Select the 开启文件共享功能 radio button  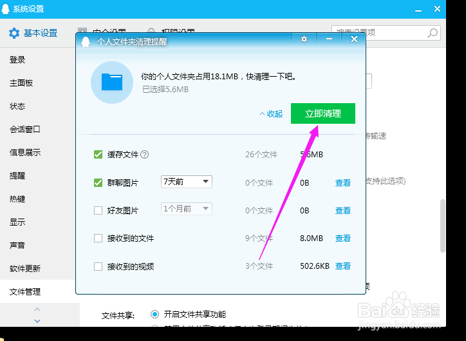[154, 314]
